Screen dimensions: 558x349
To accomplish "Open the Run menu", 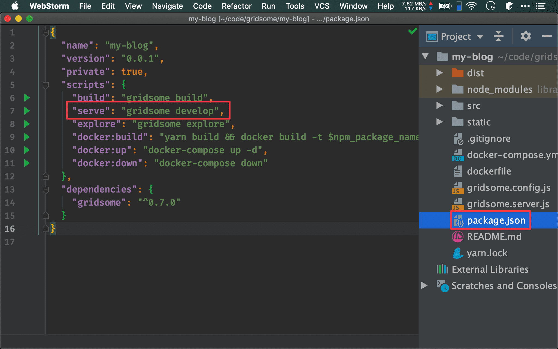I will (x=268, y=6).
